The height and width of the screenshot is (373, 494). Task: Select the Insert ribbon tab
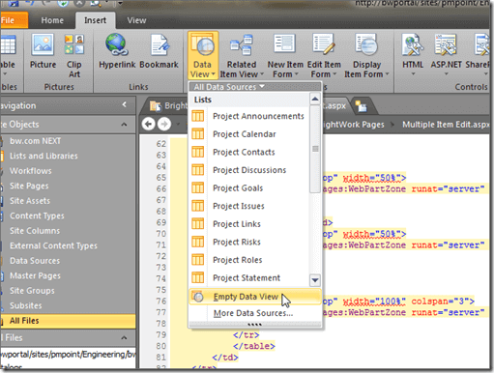point(95,20)
